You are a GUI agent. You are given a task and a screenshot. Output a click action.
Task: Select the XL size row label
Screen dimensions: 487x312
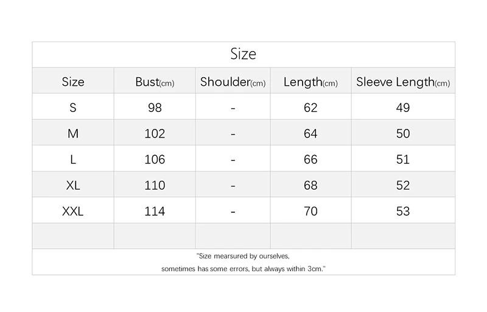click(x=73, y=185)
